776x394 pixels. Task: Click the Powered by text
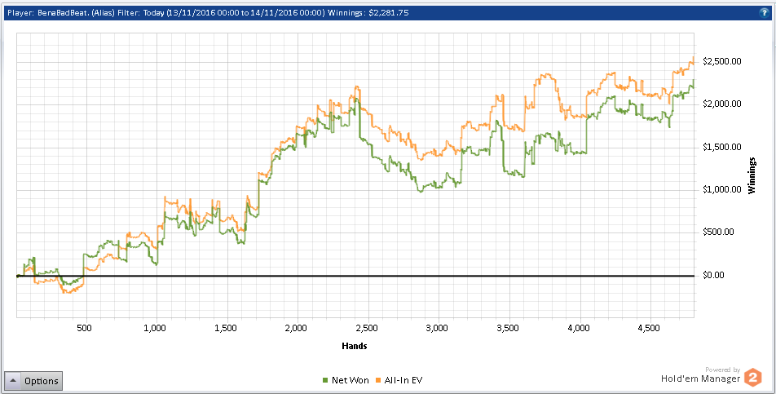pyautogui.click(x=723, y=370)
